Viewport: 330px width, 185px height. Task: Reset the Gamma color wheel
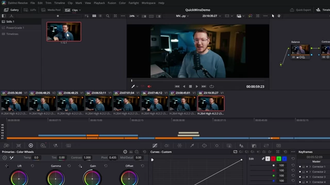point(69,165)
